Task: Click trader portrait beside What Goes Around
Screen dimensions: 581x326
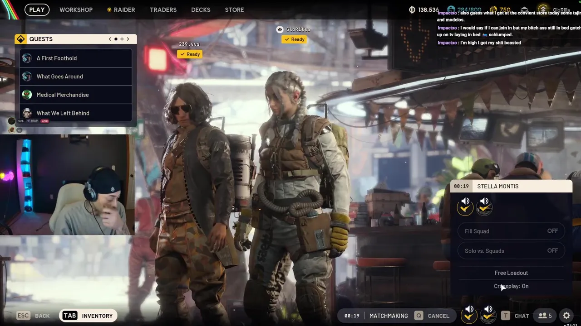Action: [x=27, y=77]
